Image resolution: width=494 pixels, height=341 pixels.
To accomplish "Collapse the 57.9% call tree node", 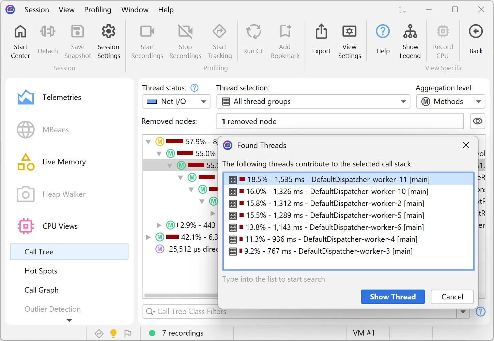I will click(148, 141).
